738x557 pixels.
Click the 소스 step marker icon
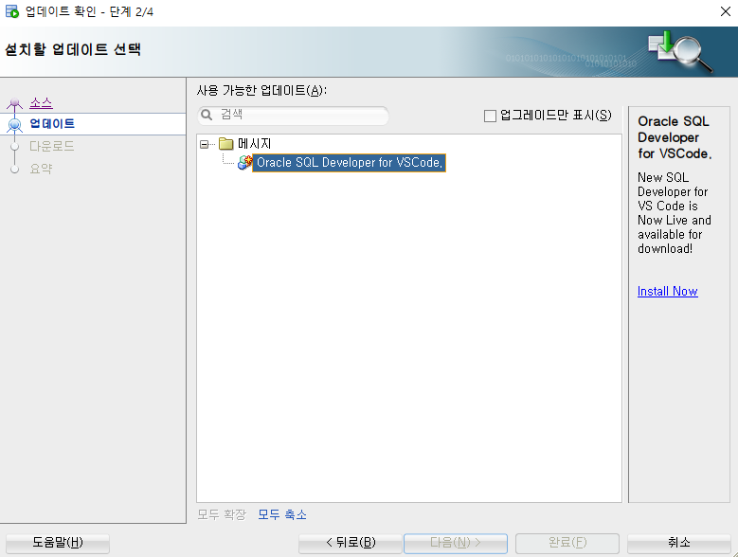(14, 103)
